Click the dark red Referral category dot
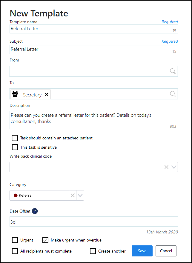The height and width of the screenshot is (263, 192). [16, 196]
